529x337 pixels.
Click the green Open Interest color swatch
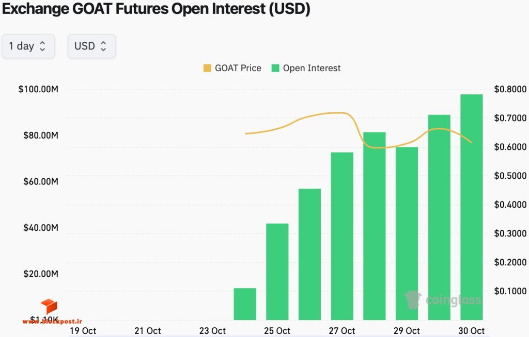click(x=275, y=68)
